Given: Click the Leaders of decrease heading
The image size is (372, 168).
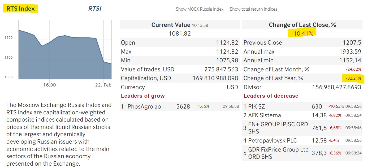Looking at the screenshot, I should click(x=271, y=96).
